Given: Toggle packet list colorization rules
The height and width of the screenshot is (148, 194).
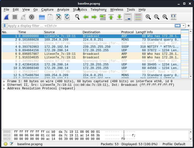Looking at the screenshot, I should click(138, 17).
